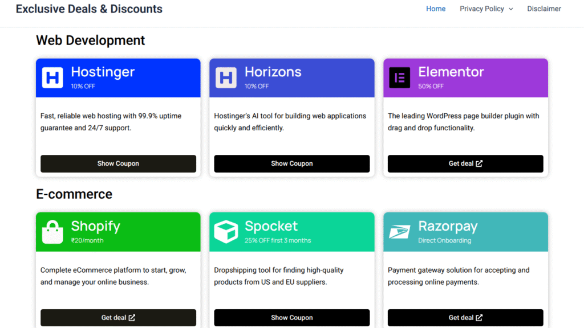This screenshot has height=328, width=584.
Task: Click the Horizons card title
Action: pyautogui.click(x=273, y=72)
